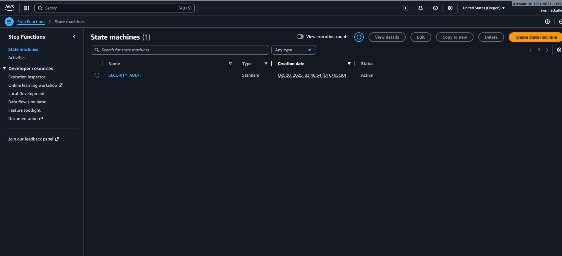Open Local Development page
The height and width of the screenshot is (256, 562).
pyautogui.click(x=26, y=94)
